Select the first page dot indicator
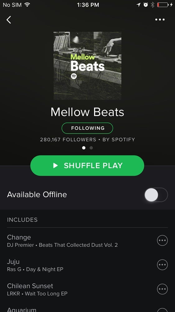Image resolution: width=175 pixels, height=312 pixels. [84, 148]
